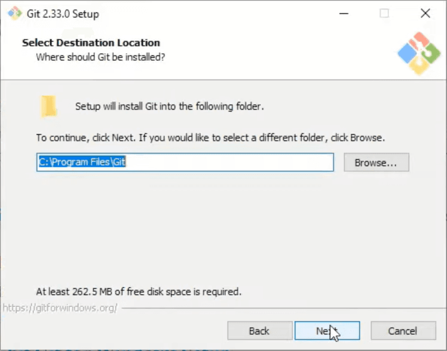Click the large Git logo in the header
The height and width of the screenshot is (351, 447).
tap(418, 53)
